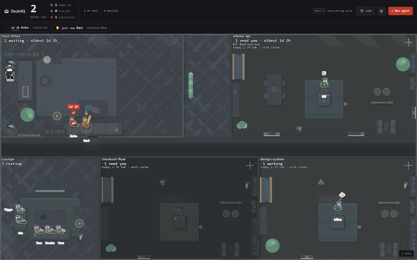Filter by the HANDS UP status
The image size is (417, 260).
(61, 5)
